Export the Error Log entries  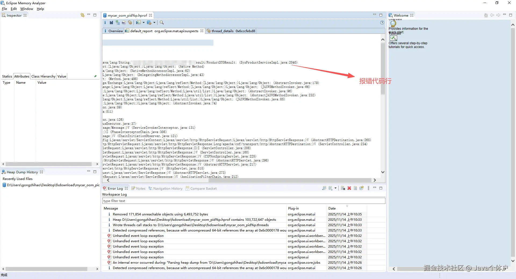(x=324, y=188)
